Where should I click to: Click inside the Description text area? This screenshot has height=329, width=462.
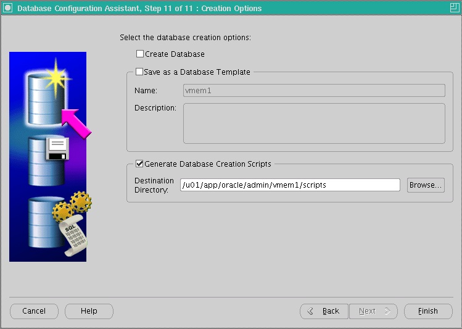point(314,123)
